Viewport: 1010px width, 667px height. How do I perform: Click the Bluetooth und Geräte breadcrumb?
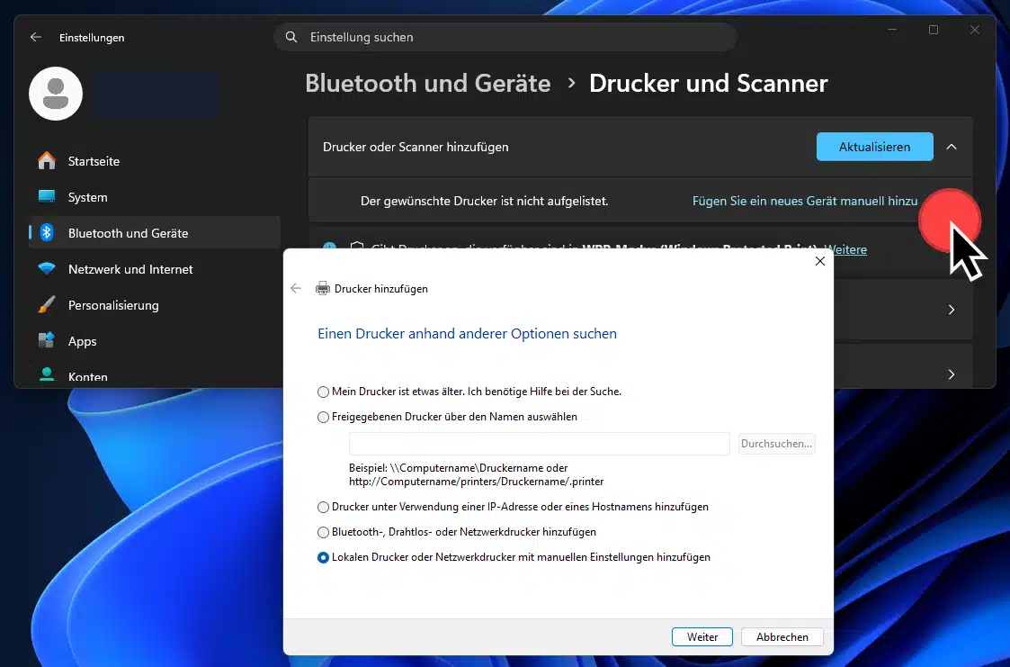coord(428,83)
